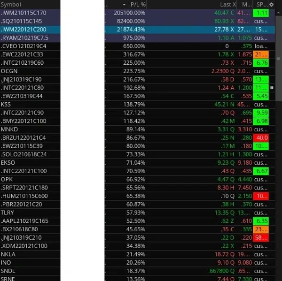Click the 82400.00% P/L value
The width and height of the screenshot is (282, 281).
coord(131,21)
